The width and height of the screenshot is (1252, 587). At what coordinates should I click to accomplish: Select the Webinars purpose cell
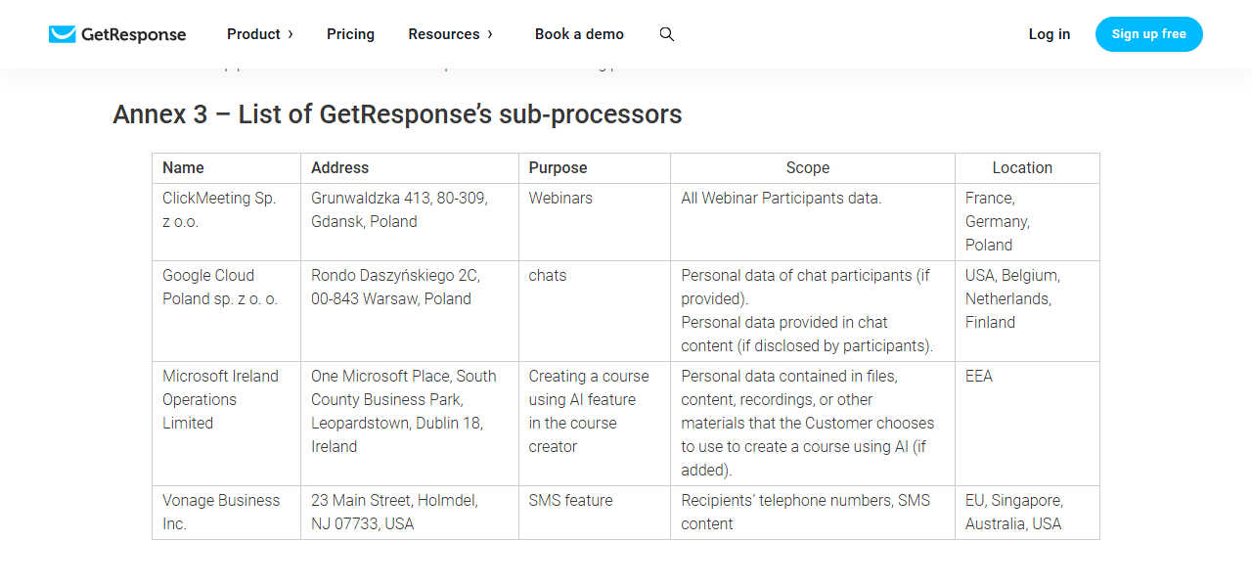pyautogui.click(x=595, y=222)
